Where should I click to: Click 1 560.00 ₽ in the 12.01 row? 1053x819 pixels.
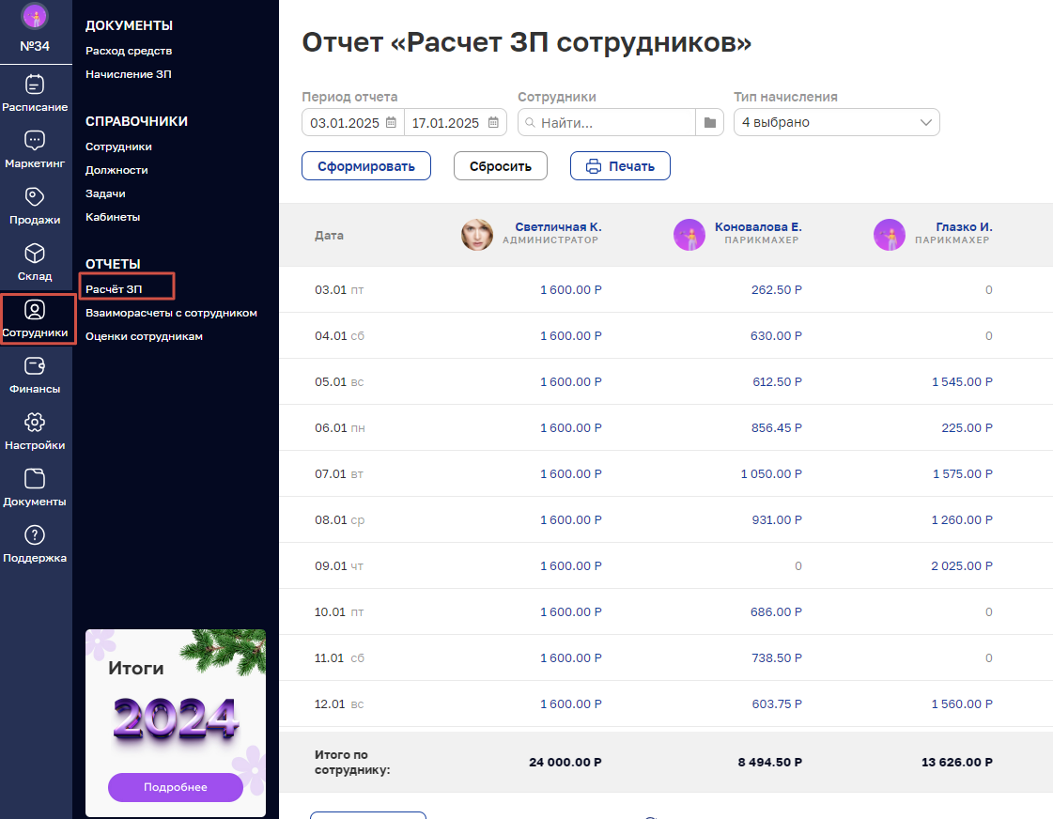(962, 704)
